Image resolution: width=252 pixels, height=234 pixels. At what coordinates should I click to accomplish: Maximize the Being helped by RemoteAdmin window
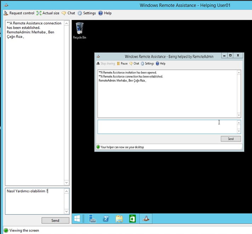[x=230, y=56]
